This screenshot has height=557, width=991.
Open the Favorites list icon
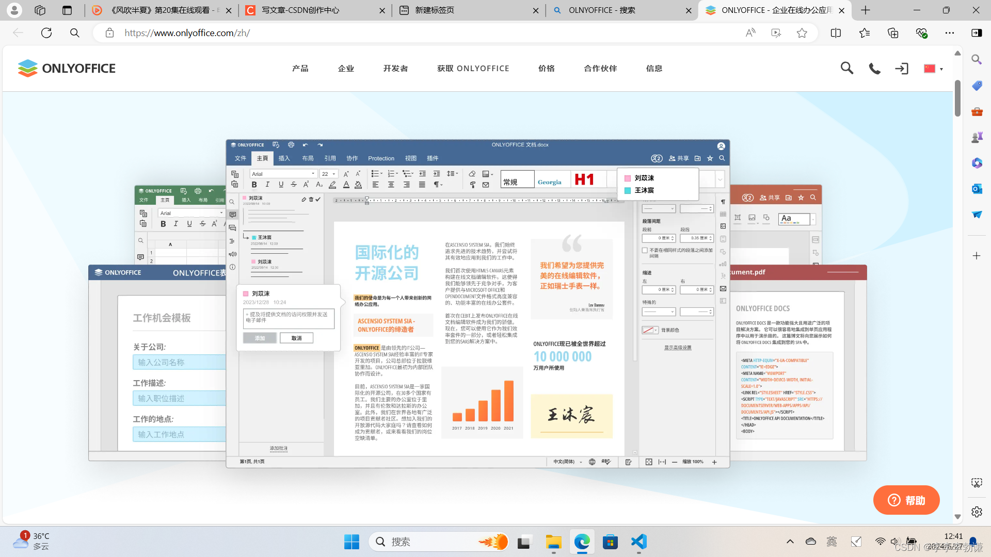[x=865, y=33]
